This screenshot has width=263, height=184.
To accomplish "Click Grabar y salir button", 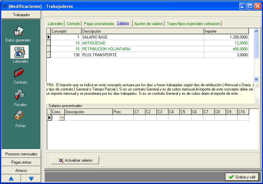I will pyautogui.click(x=242, y=177).
